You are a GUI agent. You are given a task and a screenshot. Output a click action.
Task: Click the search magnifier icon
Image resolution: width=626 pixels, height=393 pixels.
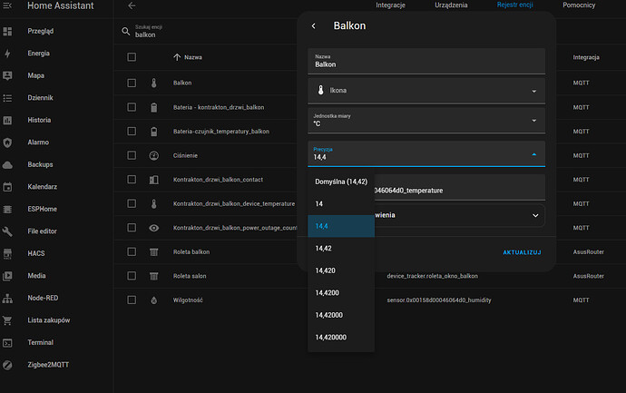coord(126,31)
